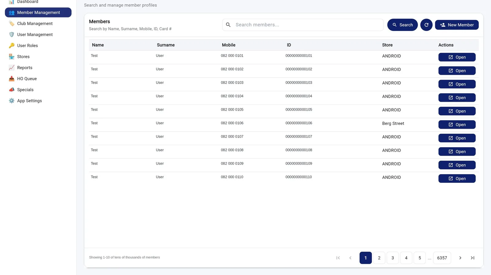Navigate to User Management
This screenshot has height=275, width=491.
coord(38,35)
